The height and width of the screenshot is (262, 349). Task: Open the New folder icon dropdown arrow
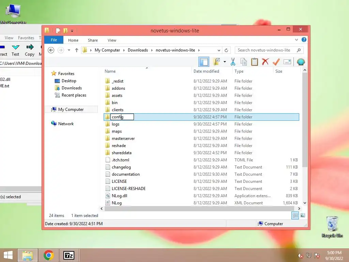(x=225, y=62)
